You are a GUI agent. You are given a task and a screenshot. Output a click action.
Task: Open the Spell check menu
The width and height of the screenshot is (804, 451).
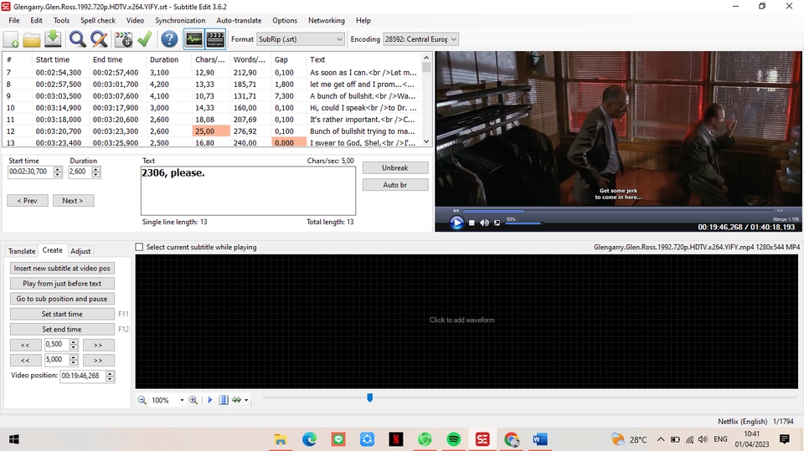point(98,20)
